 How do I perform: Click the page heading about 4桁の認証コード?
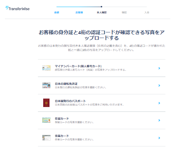coord(101,35)
